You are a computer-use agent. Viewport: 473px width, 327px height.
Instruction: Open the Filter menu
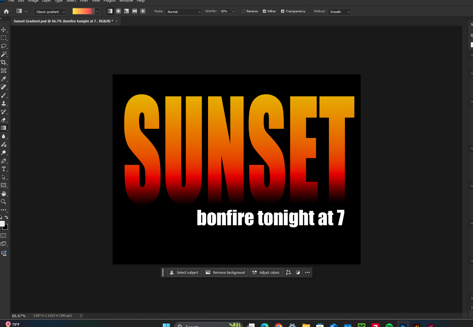[84, 1]
